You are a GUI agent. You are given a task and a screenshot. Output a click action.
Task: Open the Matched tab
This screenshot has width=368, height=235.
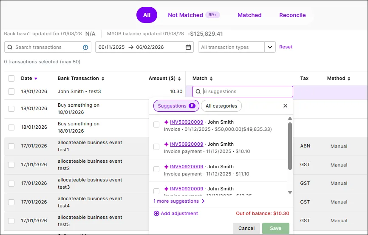[x=249, y=15]
